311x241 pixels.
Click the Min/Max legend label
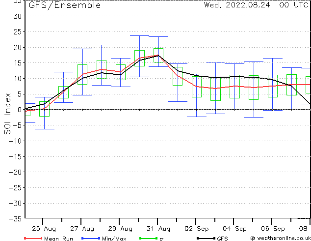click(114, 239)
